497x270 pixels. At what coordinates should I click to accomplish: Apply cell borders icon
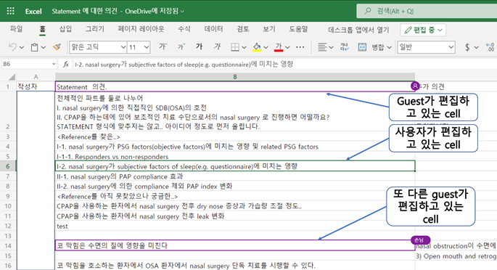point(235,47)
